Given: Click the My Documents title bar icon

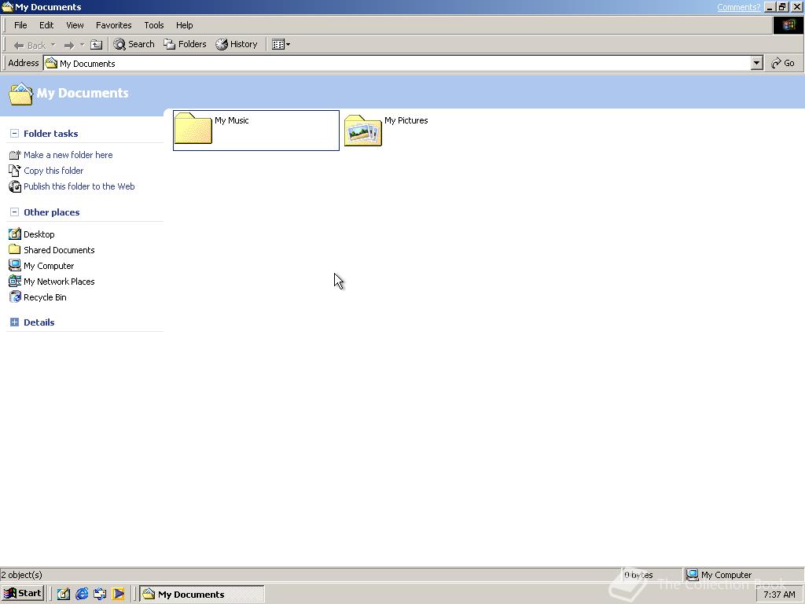Looking at the screenshot, I should click(7, 6).
